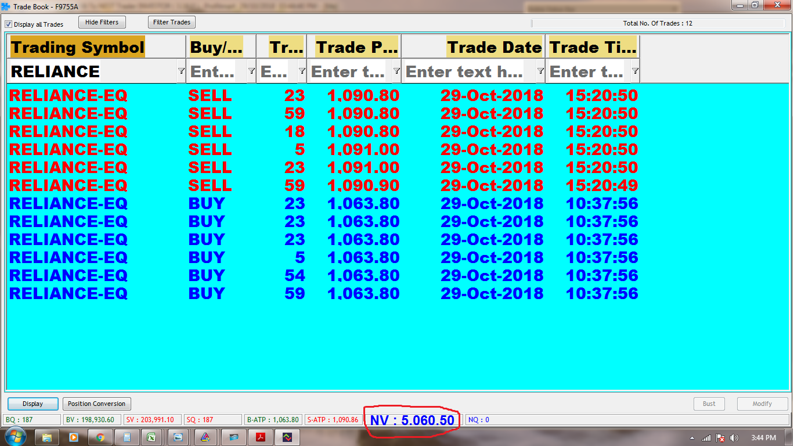This screenshot has width=801, height=446.
Task: Click the Display button
Action: pos(33,404)
